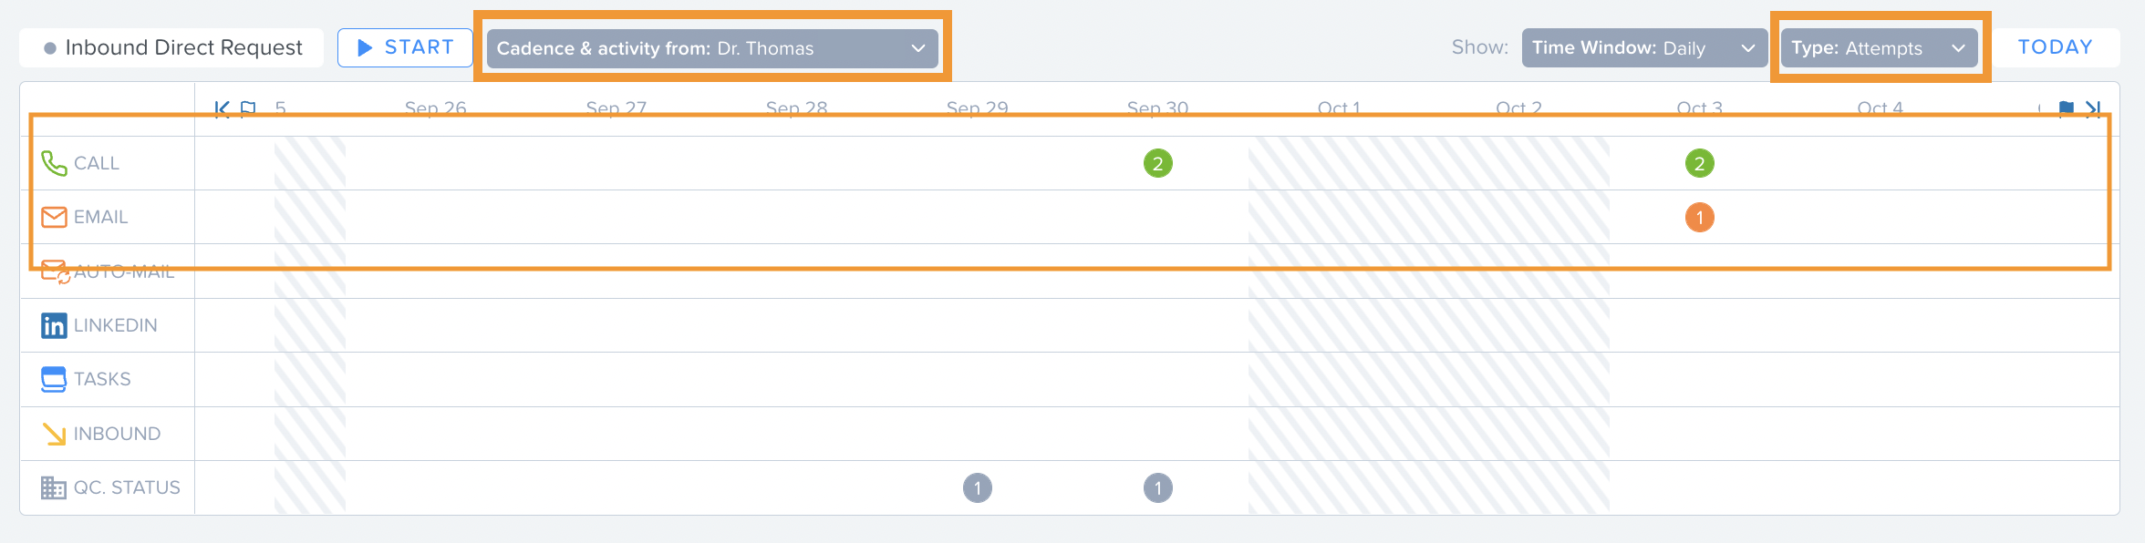Click the outlined flag icon near start
This screenshot has width=2145, height=543.
(x=248, y=109)
